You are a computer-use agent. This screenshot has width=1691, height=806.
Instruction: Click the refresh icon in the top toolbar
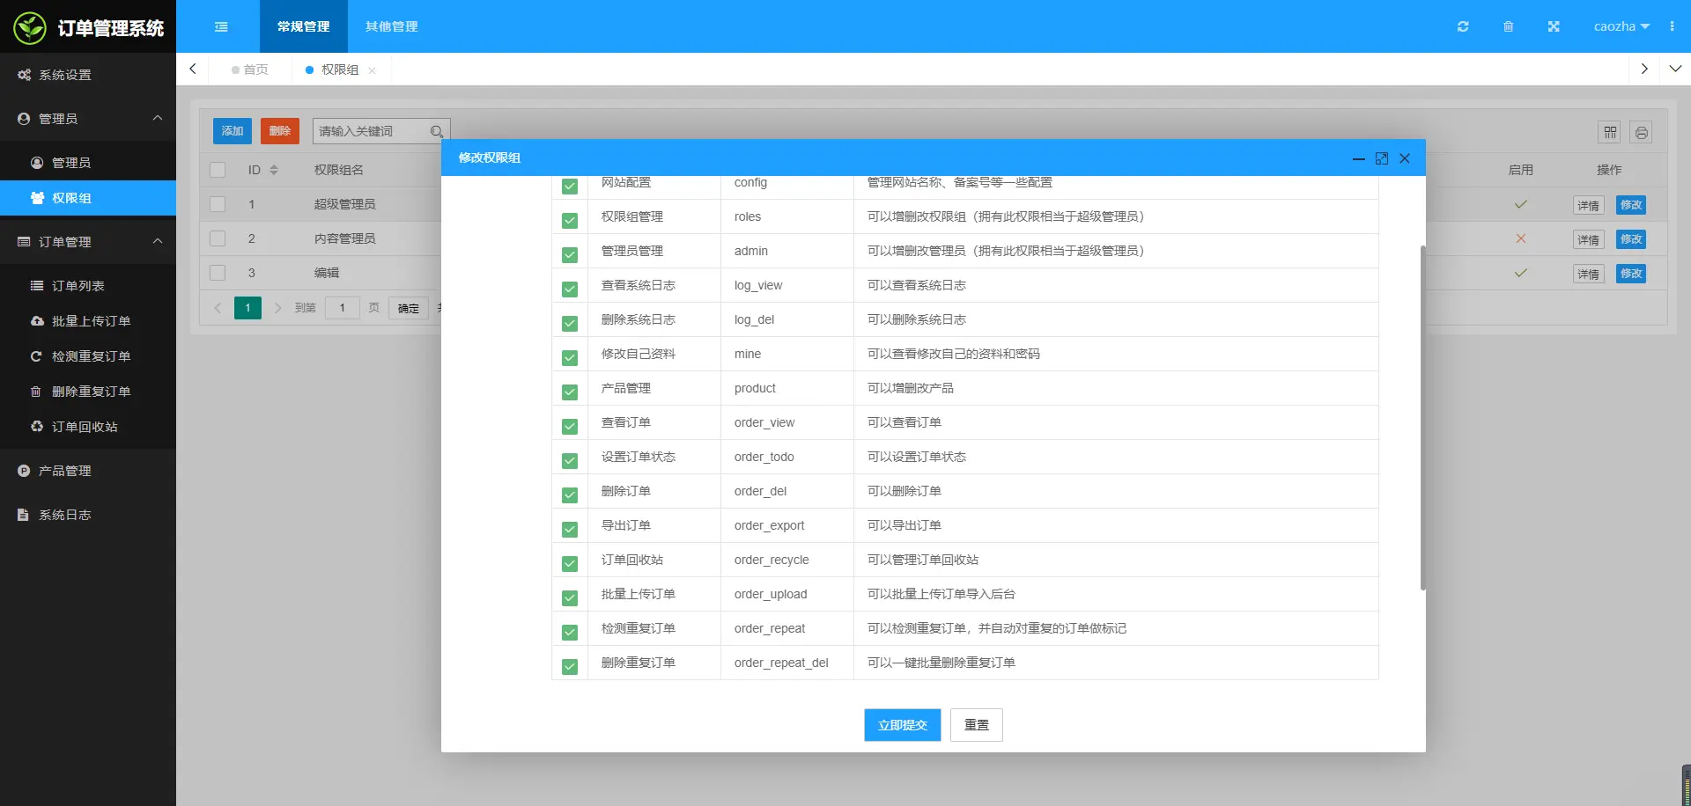[1463, 26]
